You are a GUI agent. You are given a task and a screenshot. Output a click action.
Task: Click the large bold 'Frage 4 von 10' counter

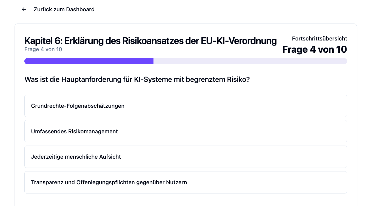(314, 49)
